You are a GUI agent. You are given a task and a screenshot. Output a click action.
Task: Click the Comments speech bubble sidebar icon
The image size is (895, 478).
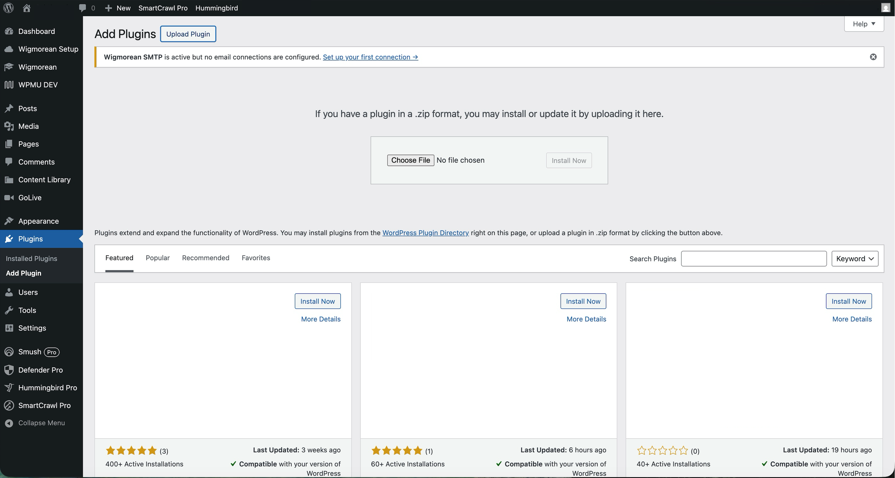tap(9, 162)
